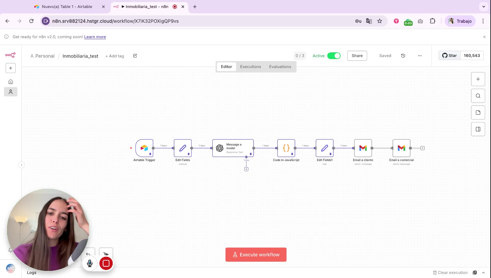Add a sticky note to canvas
The image size is (491, 278).
(x=478, y=112)
